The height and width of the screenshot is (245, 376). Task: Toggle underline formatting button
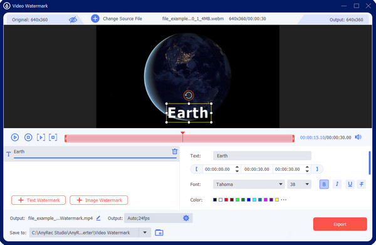350,185
